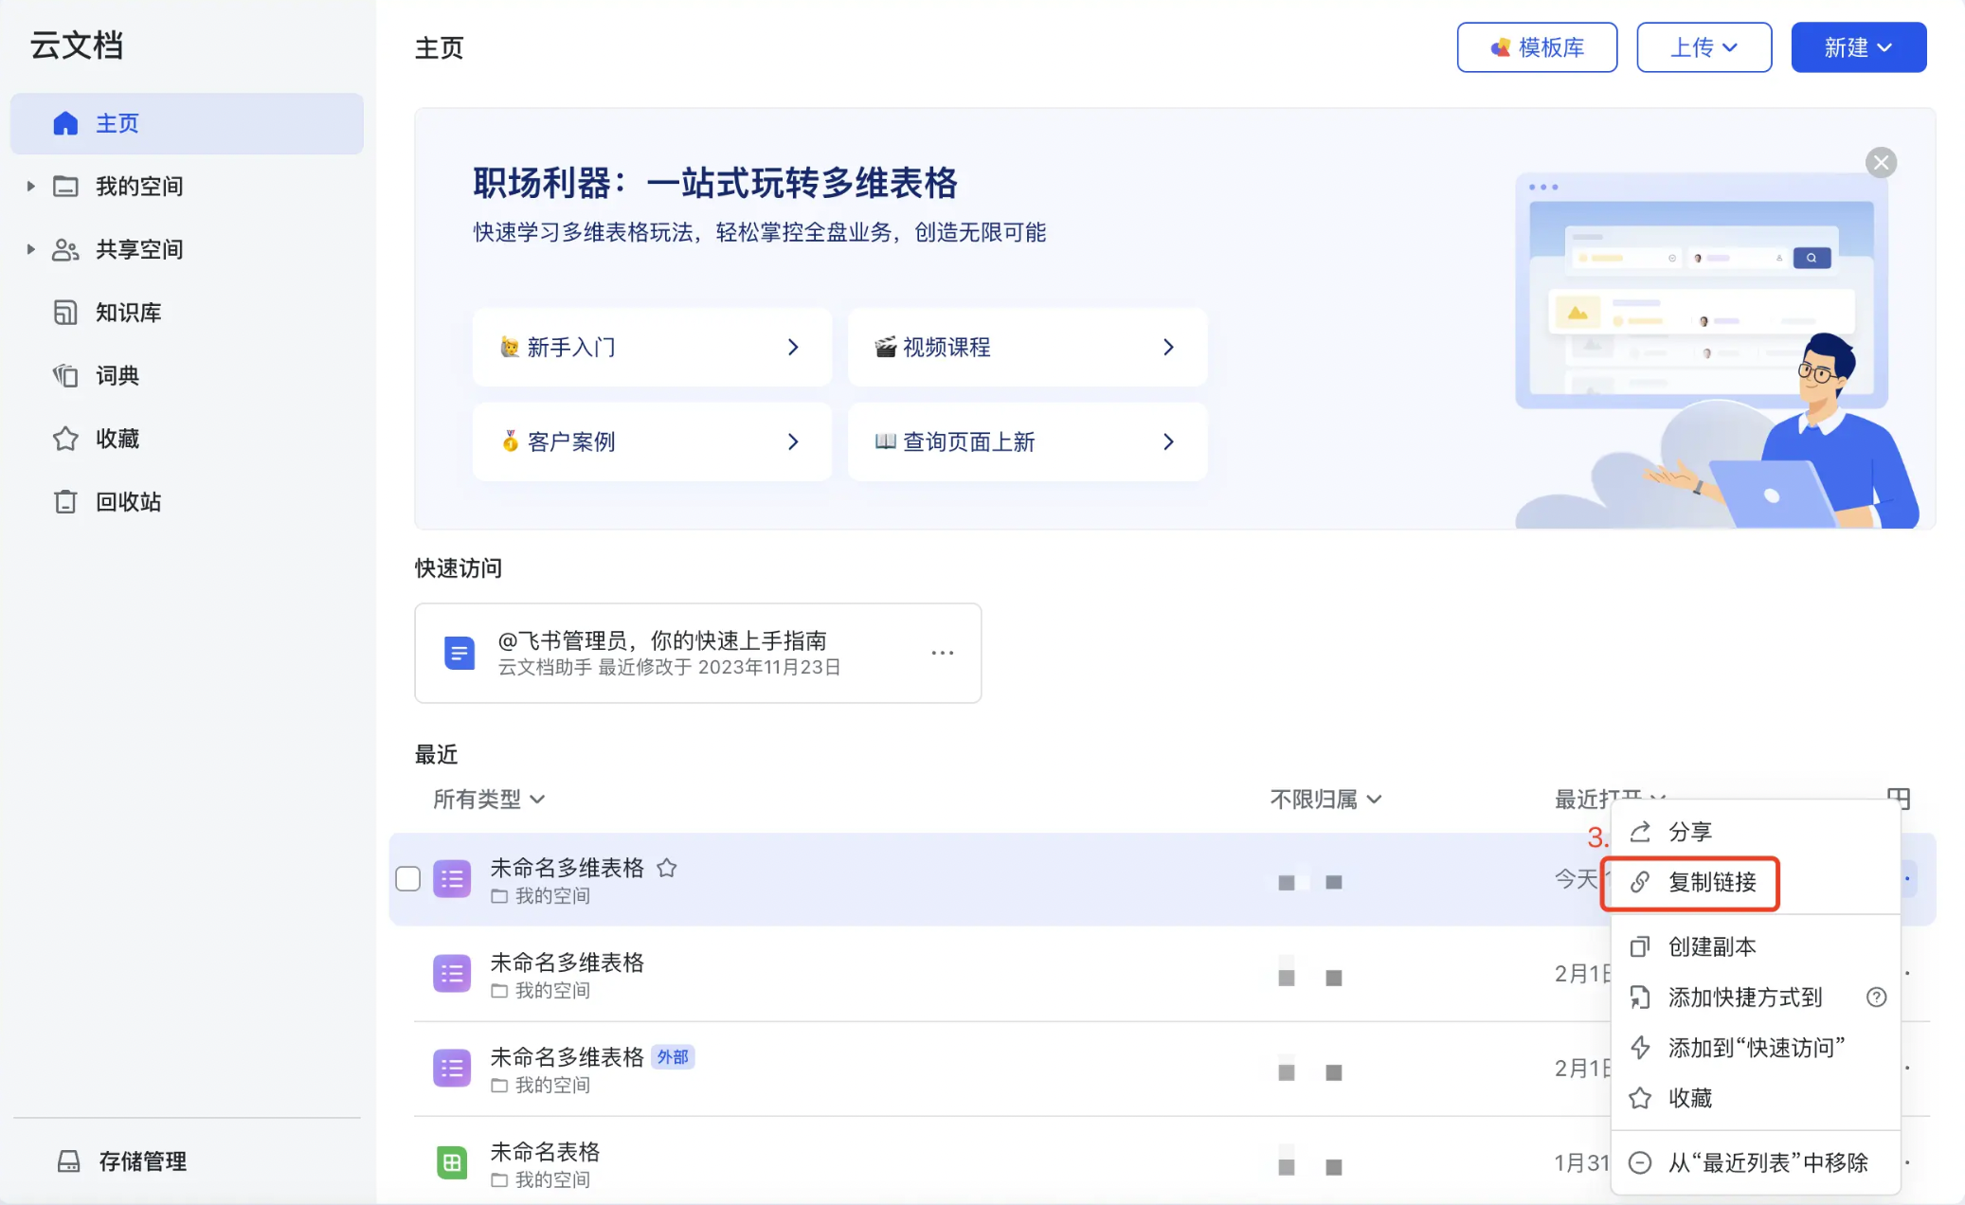Open the 新建 dropdown button

[1858, 47]
